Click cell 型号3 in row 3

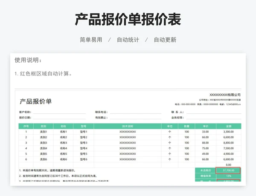tap(84, 143)
